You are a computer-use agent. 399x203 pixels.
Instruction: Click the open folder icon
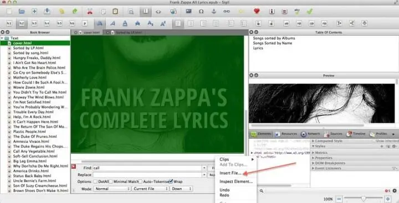tap(22, 12)
